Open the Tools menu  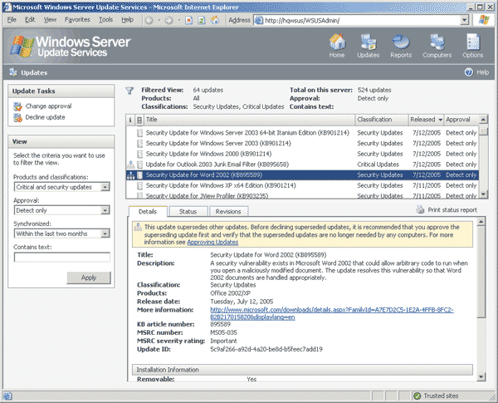click(x=105, y=20)
